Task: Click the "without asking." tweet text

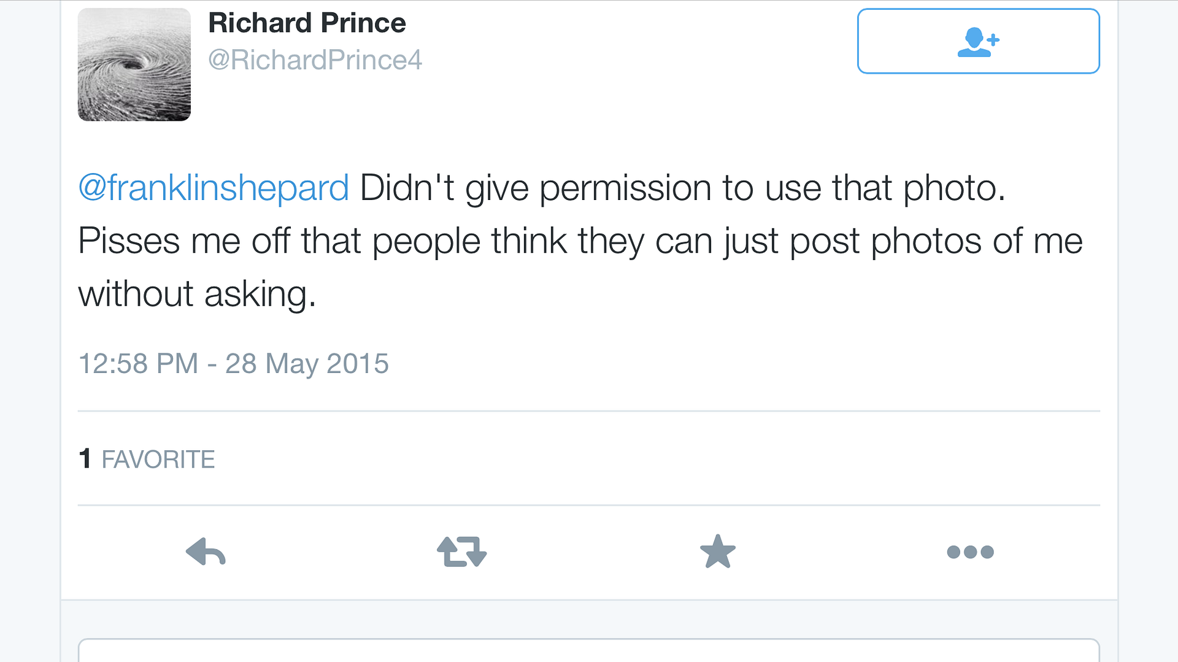Action: pyautogui.click(x=197, y=294)
